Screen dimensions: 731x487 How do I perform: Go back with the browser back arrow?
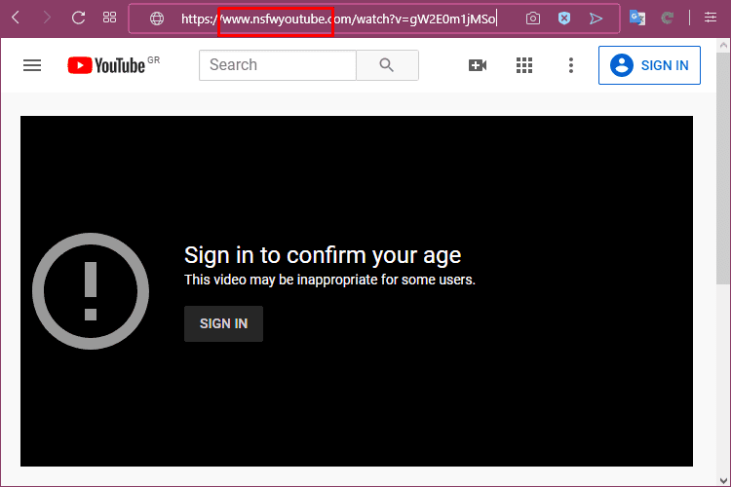tap(16, 18)
